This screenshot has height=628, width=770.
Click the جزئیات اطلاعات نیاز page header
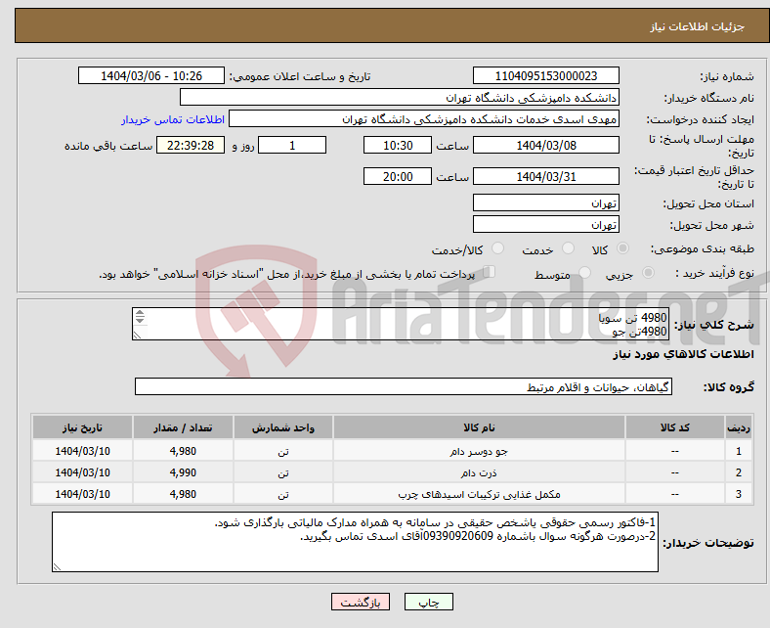(x=698, y=26)
